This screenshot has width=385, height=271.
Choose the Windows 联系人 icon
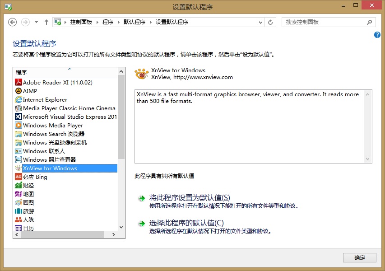point(19,151)
